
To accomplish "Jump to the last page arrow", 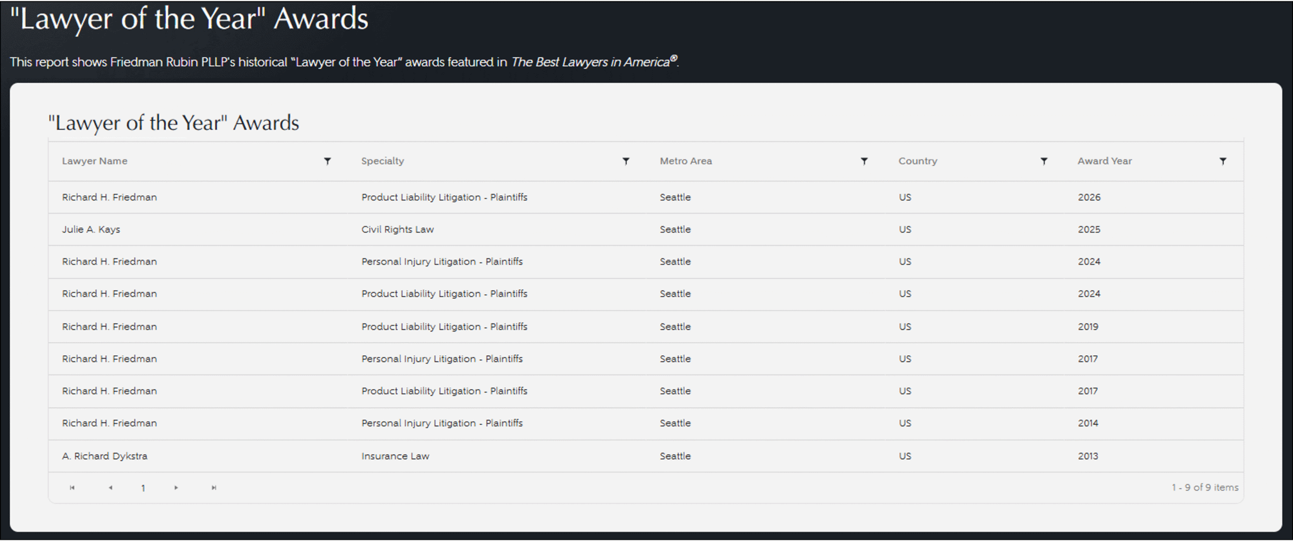I will (x=214, y=488).
